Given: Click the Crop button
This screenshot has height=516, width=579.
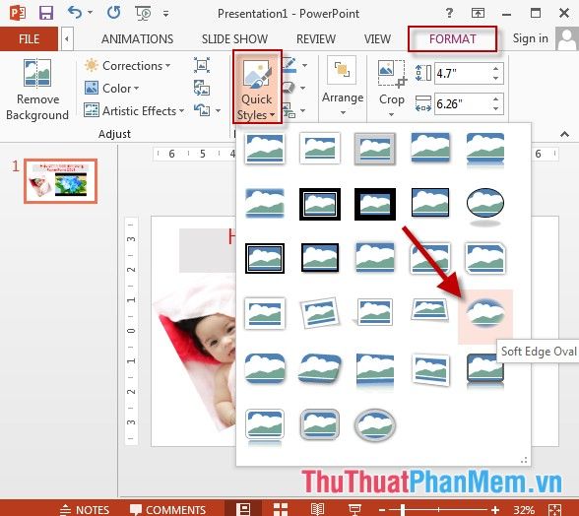Looking at the screenshot, I should point(392,89).
